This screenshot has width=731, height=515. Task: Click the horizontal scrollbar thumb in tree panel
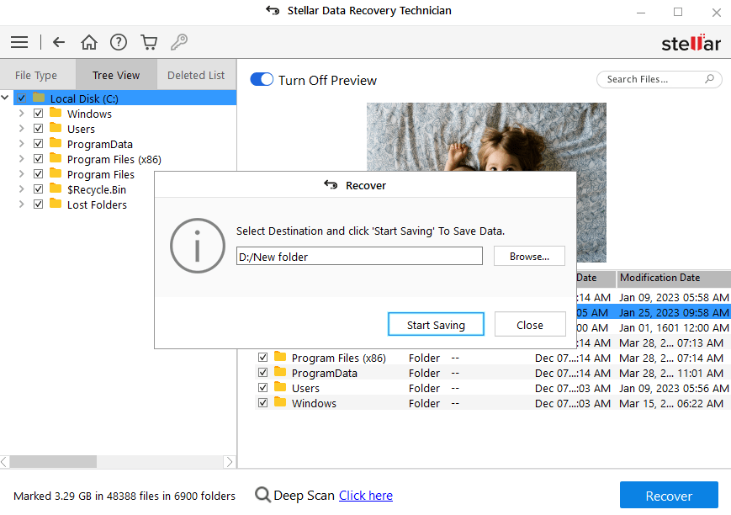click(x=53, y=462)
